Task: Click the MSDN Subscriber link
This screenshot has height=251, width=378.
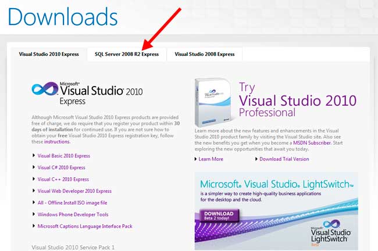Action: [312, 143]
